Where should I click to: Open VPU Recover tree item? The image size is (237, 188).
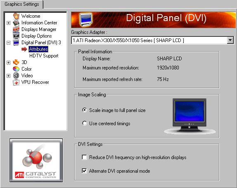tap(35, 82)
